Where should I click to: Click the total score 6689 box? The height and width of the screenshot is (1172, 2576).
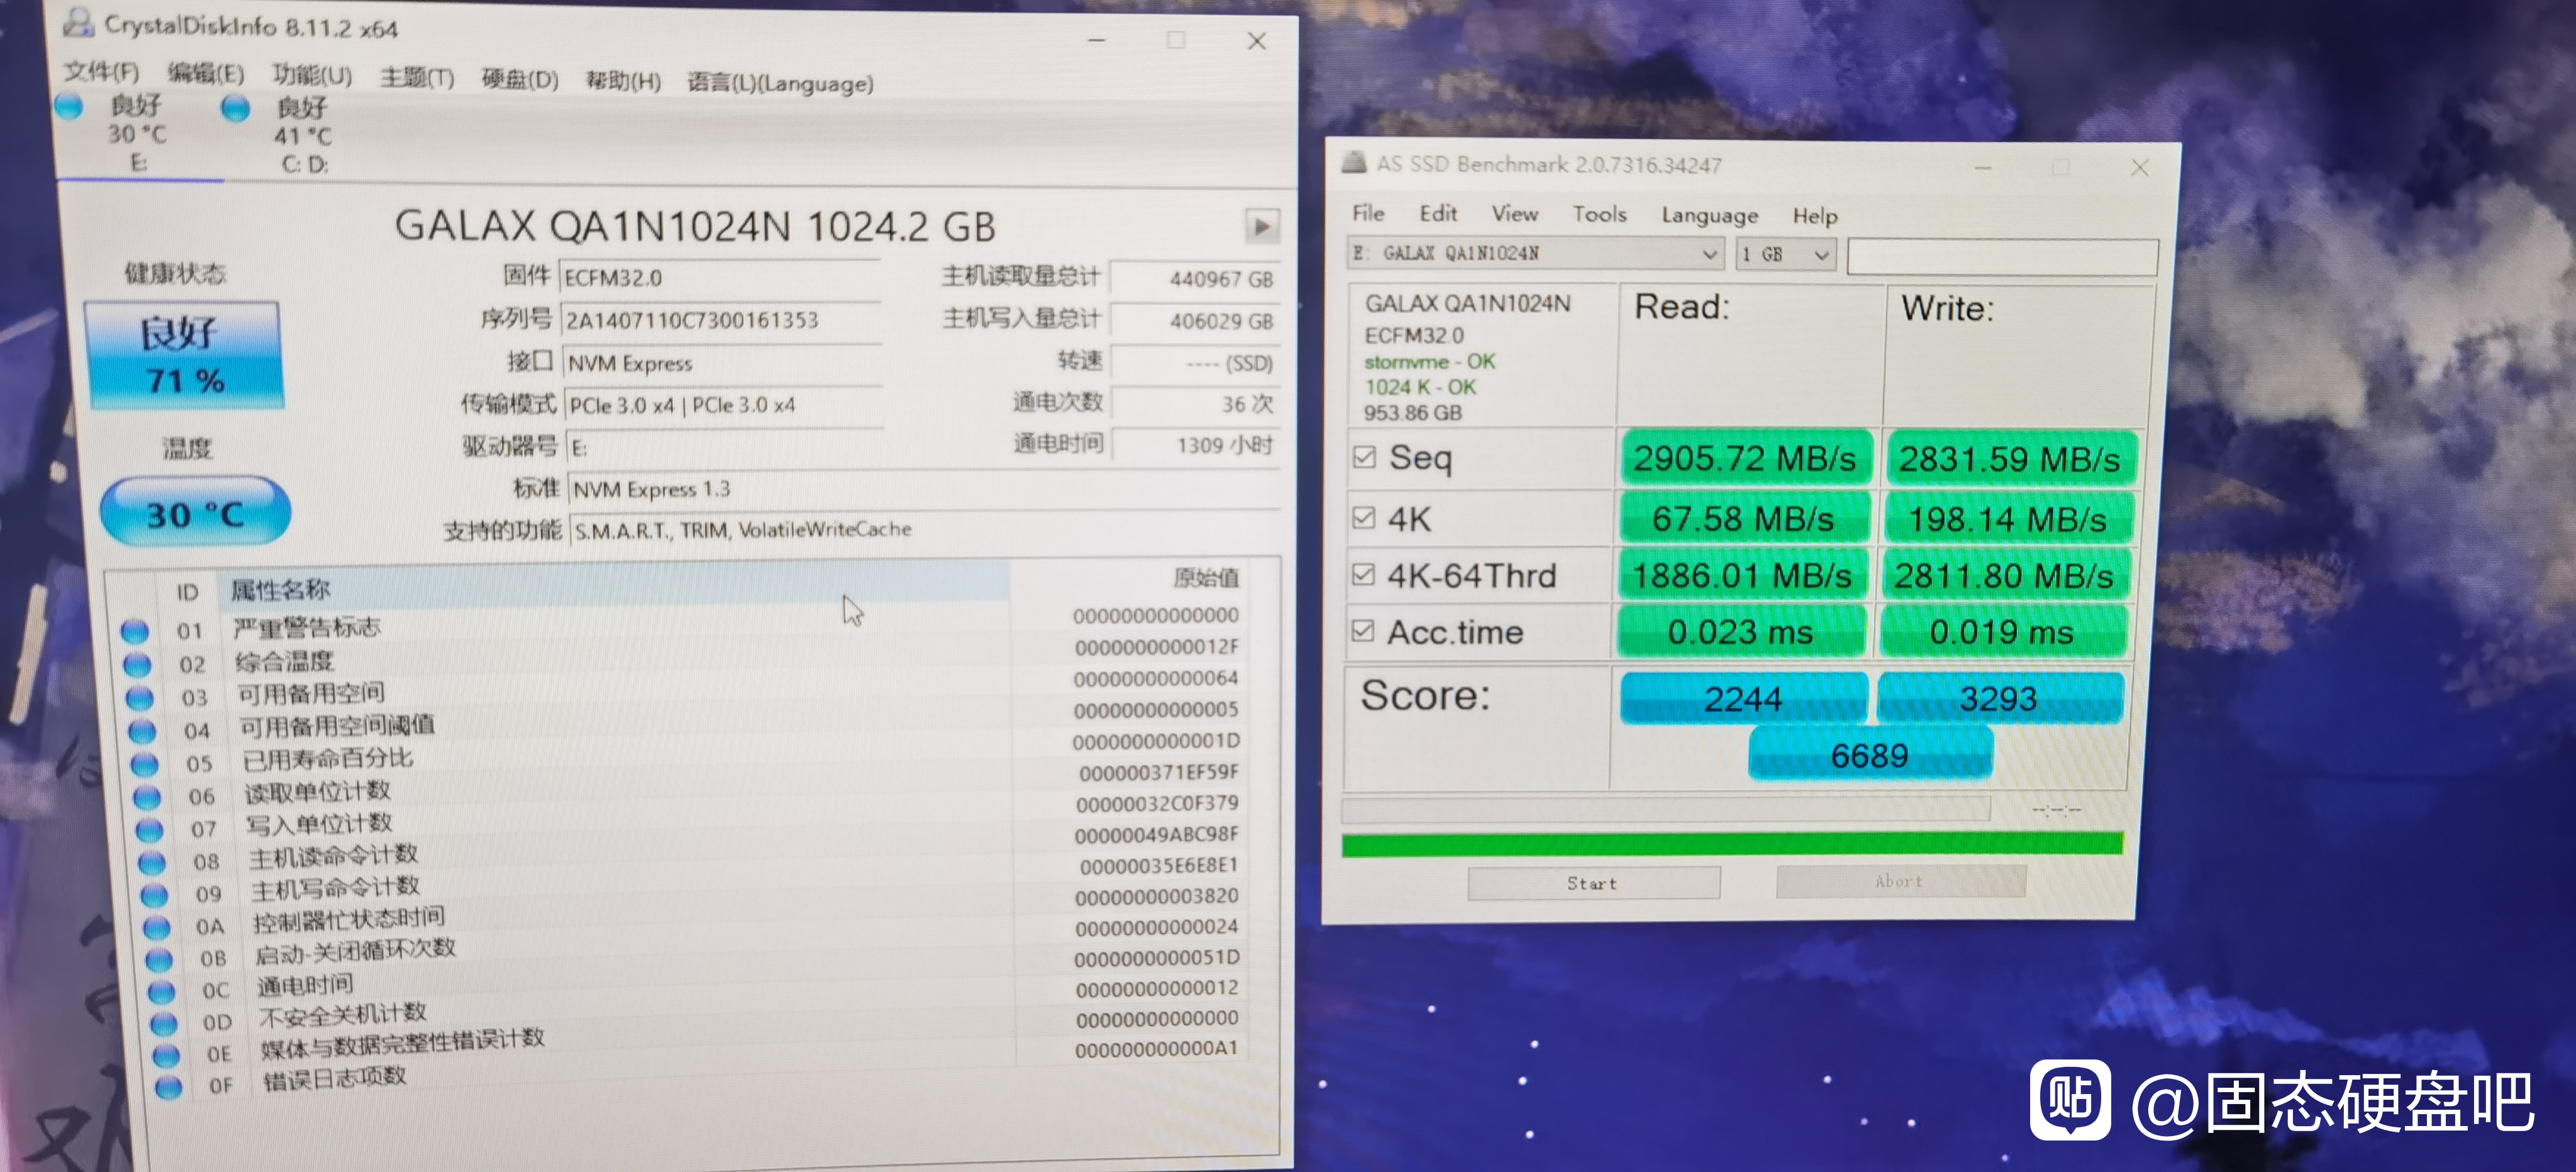[x=1870, y=754]
